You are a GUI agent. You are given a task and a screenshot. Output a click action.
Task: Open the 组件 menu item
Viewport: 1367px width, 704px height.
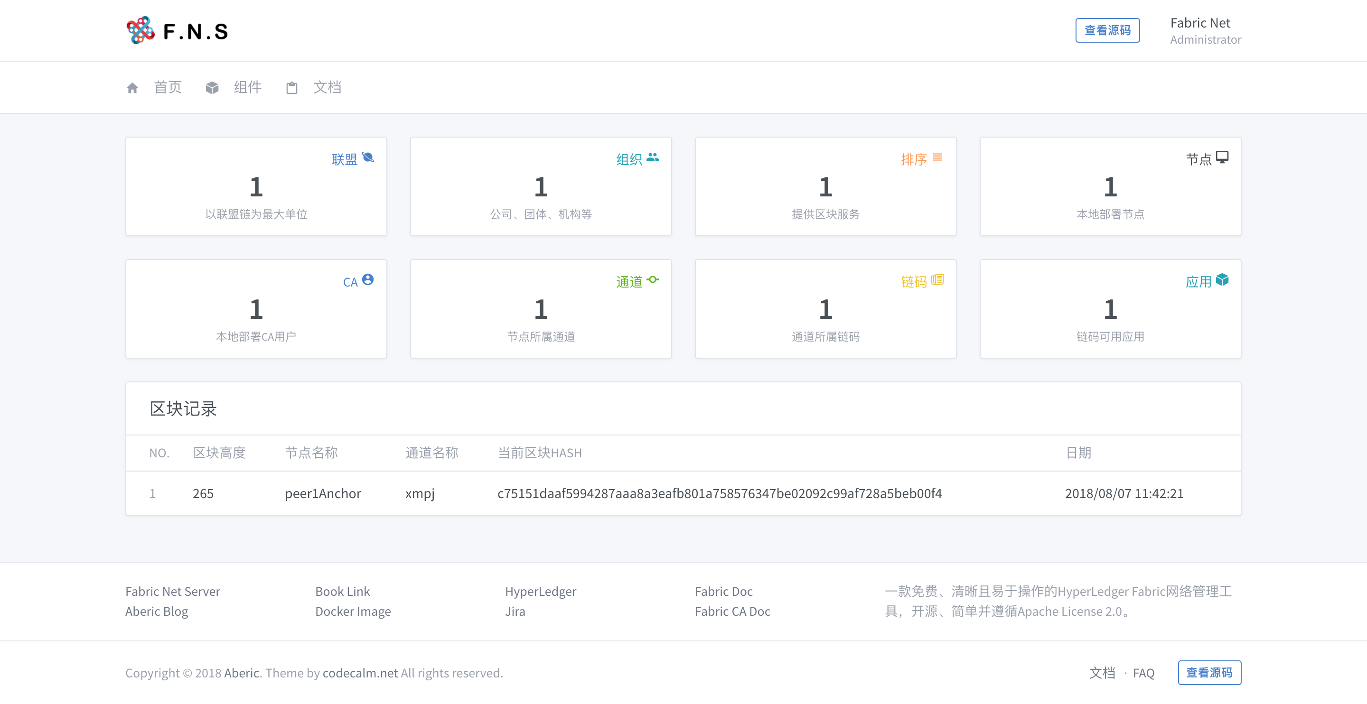pyautogui.click(x=247, y=87)
